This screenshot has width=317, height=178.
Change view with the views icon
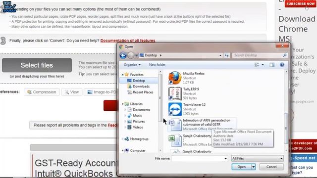pos(257,65)
